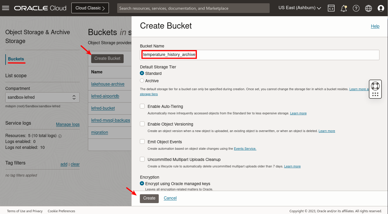Open the Cloud Shell code editor icon
The width and height of the screenshot is (388, 214).
331,8
